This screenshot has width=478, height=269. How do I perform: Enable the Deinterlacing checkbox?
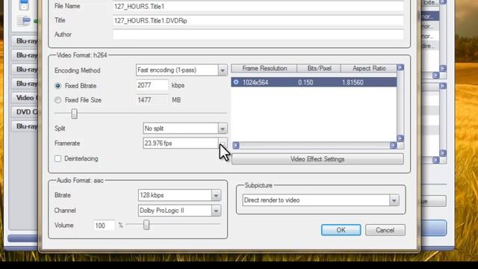[x=58, y=158]
